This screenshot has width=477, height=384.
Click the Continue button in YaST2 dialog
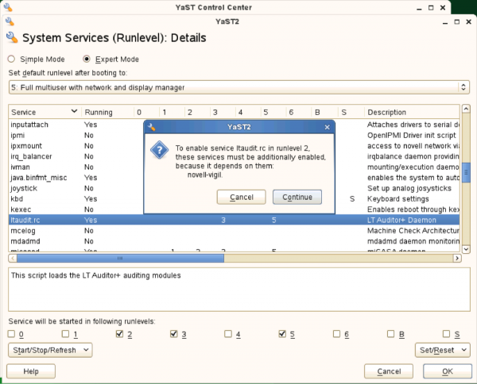coord(297,197)
